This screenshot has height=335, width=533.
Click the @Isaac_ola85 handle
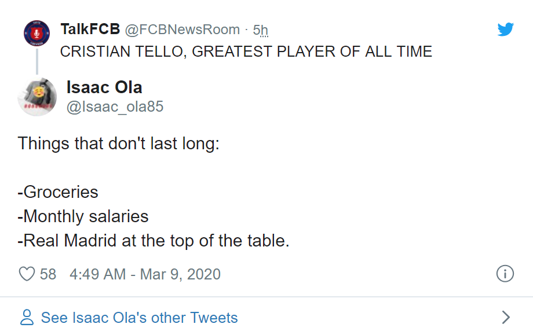tap(115, 106)
